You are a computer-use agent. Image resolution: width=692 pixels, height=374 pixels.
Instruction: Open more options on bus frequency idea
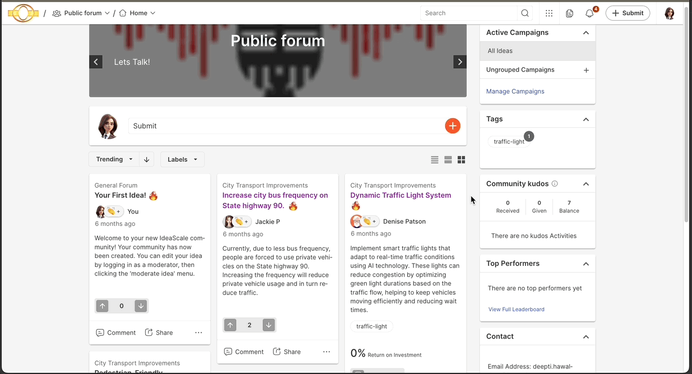pos(326,352)
